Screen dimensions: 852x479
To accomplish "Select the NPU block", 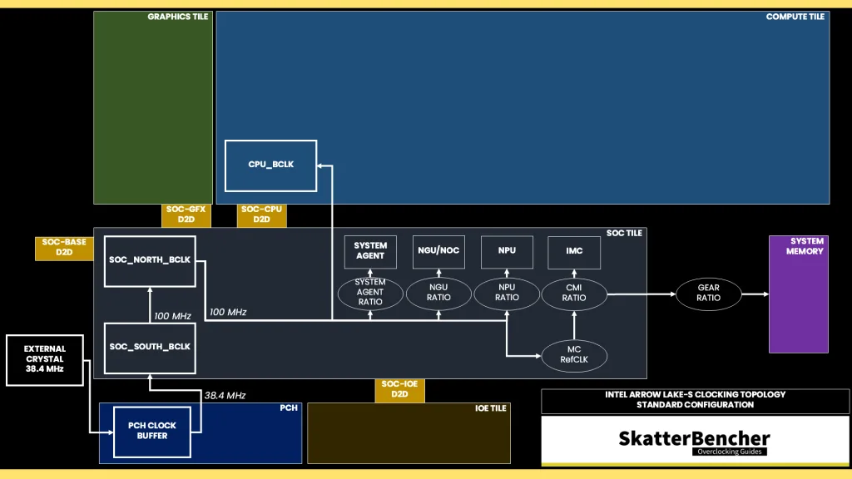I will [506, 251].
